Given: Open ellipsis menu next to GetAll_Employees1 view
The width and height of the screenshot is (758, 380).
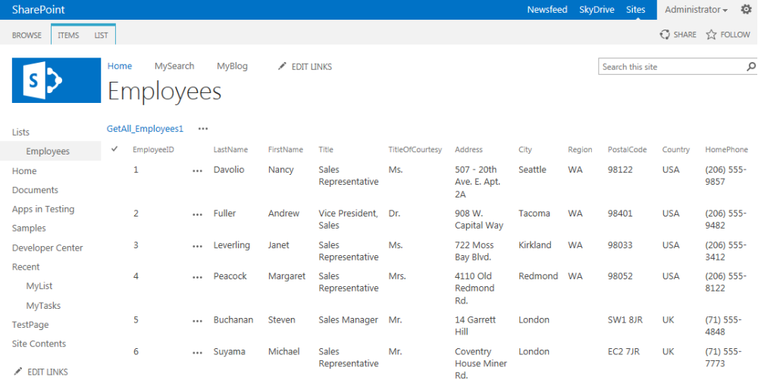Looking at the screenshot, I should coord(203,129).
